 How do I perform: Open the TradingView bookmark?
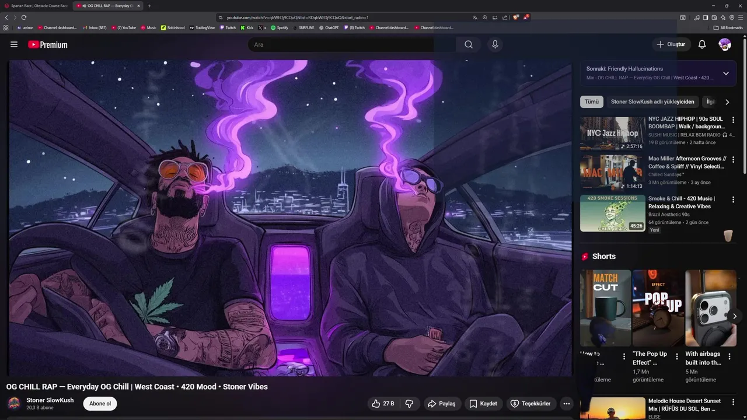(x=202, y=27)
